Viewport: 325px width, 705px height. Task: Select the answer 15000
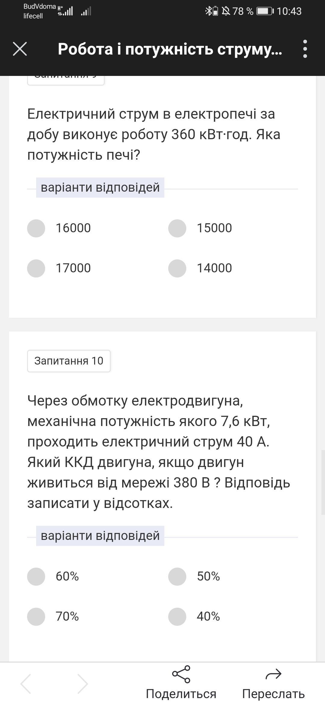pos(177,228)
